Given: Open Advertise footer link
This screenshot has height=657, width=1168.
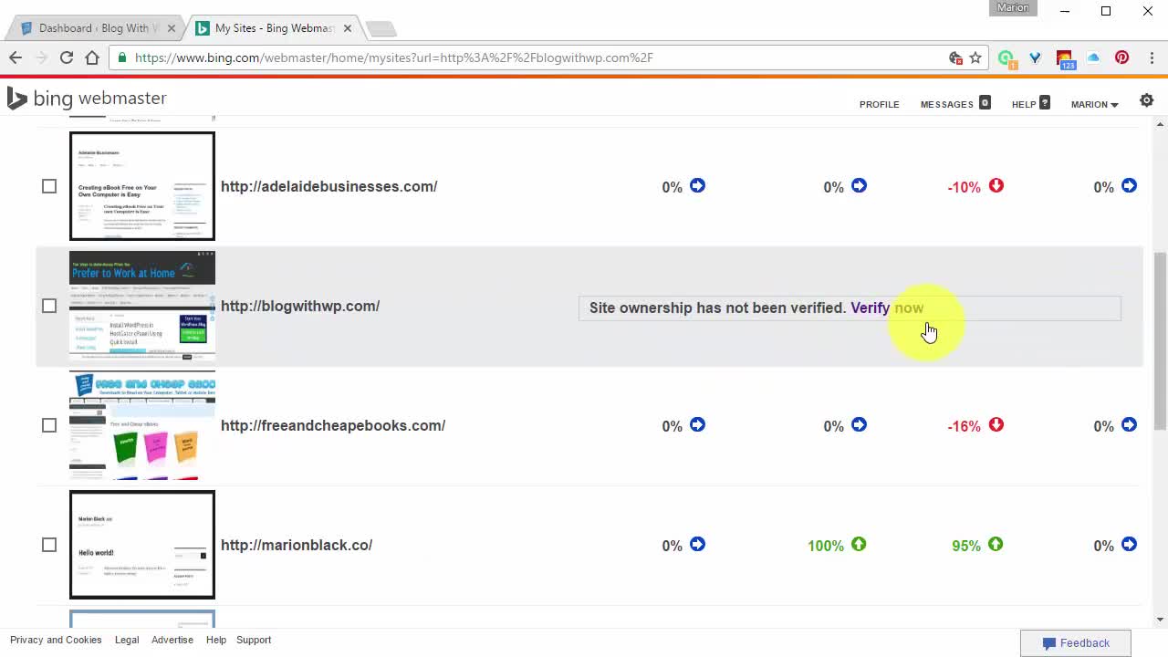Looking at the screenshot, I should pos(172,640).
